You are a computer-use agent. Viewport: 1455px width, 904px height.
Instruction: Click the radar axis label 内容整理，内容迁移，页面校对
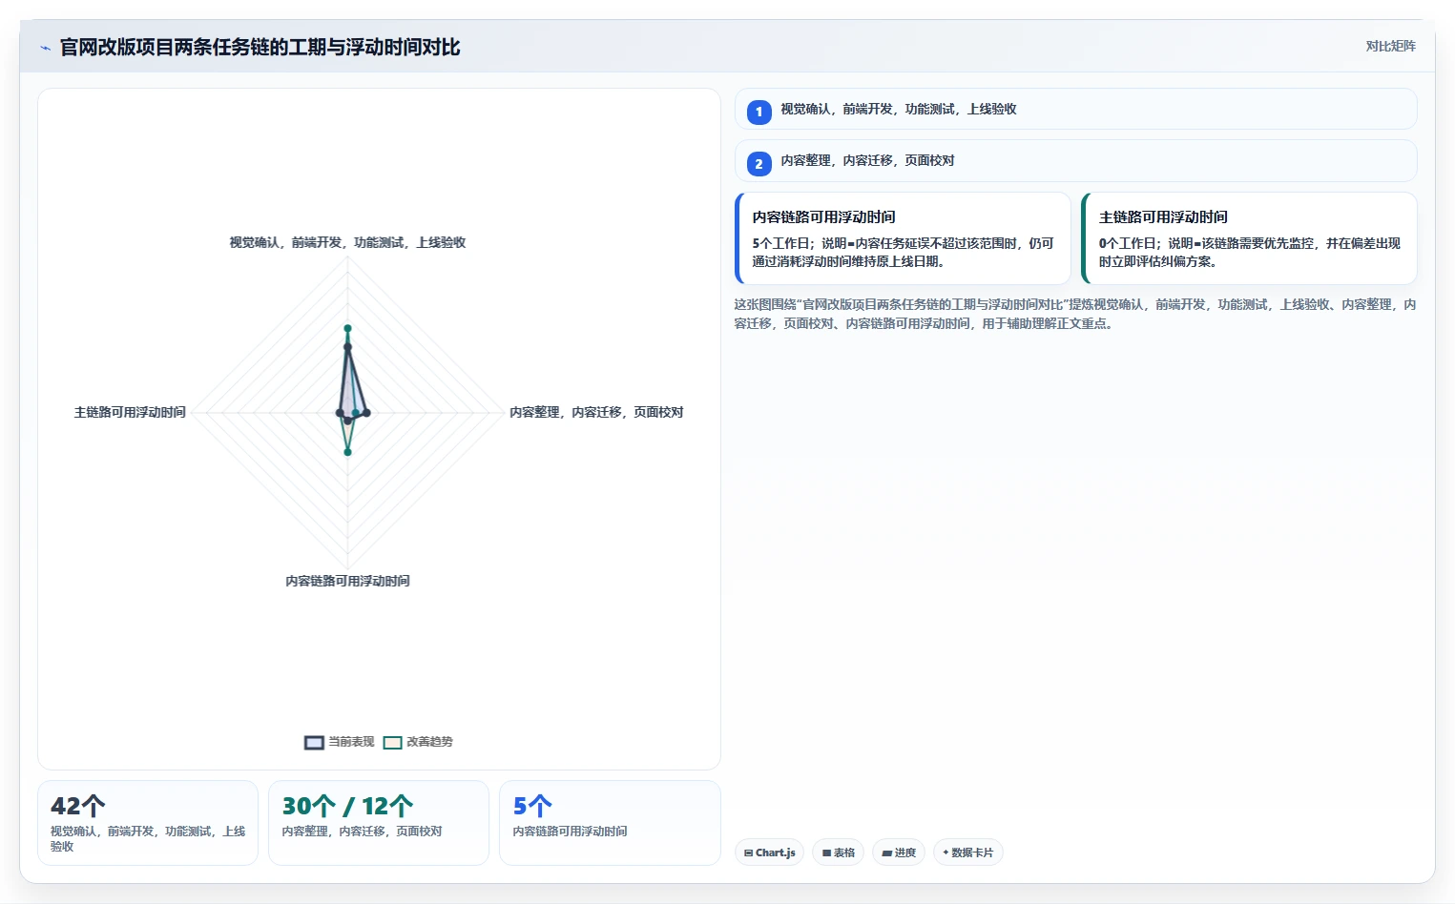596,412
